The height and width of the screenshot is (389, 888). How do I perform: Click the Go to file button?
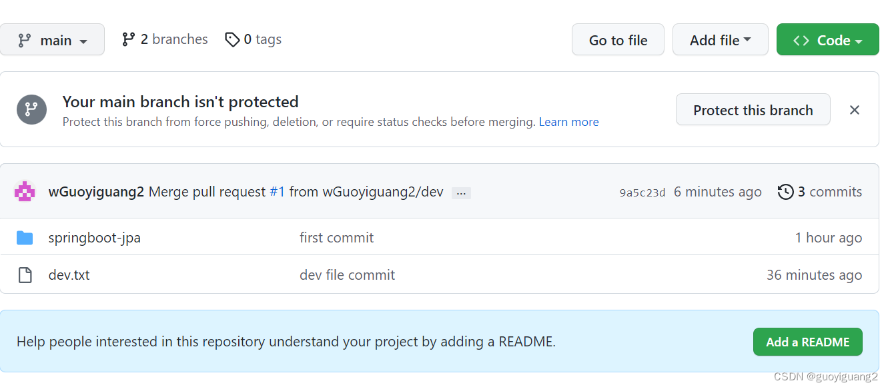(618, 40)
